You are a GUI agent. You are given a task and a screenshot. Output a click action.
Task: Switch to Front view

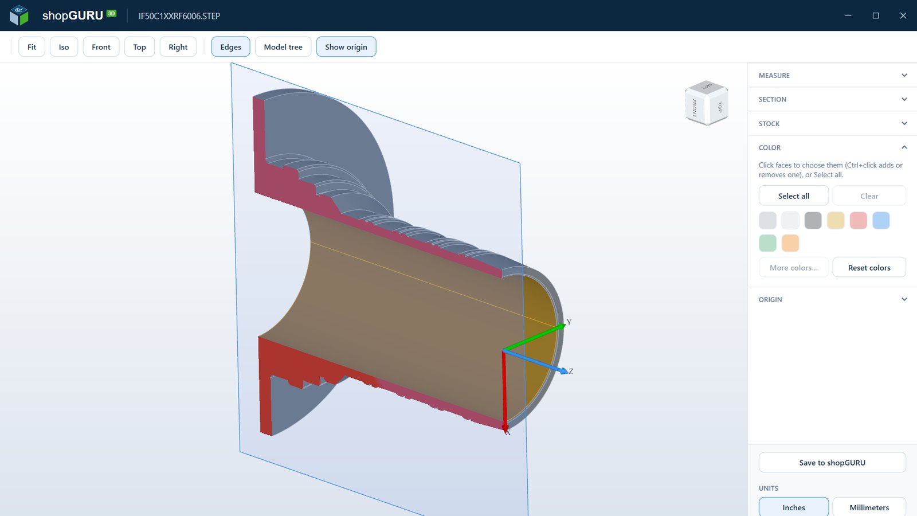101,47
